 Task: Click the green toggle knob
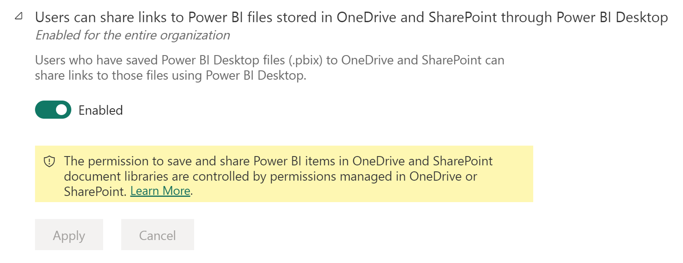click(x=61, y=109)
